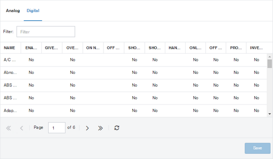Jump to last page double-right arrow

point(100,128)
